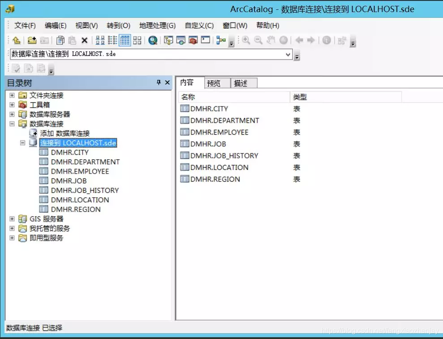Open Geography toolbar options arrow after Create Thumbnail
Image resolution: width=443 pixels, height=339 pixels.
click(x=353, y=42)
